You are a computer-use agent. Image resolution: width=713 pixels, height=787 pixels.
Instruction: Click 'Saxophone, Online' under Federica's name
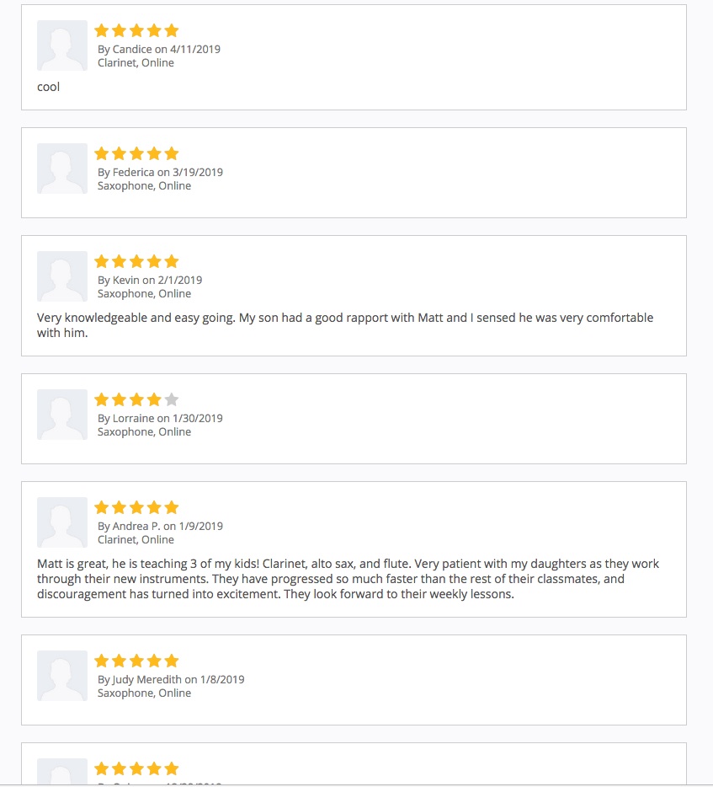144,185
